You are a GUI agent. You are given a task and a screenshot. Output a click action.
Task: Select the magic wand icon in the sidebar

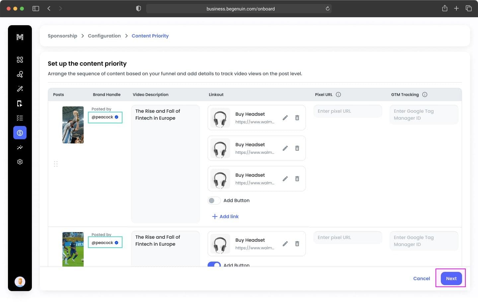[20, 89]
